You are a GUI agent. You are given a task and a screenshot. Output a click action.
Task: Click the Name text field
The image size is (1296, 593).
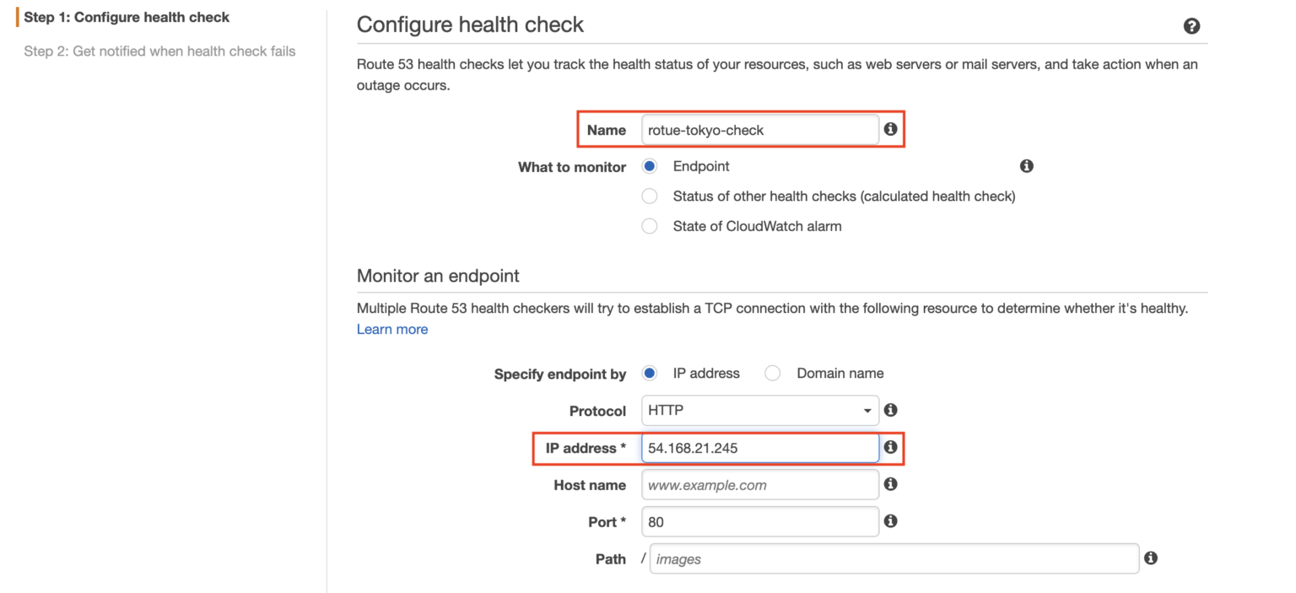[759, 130]
